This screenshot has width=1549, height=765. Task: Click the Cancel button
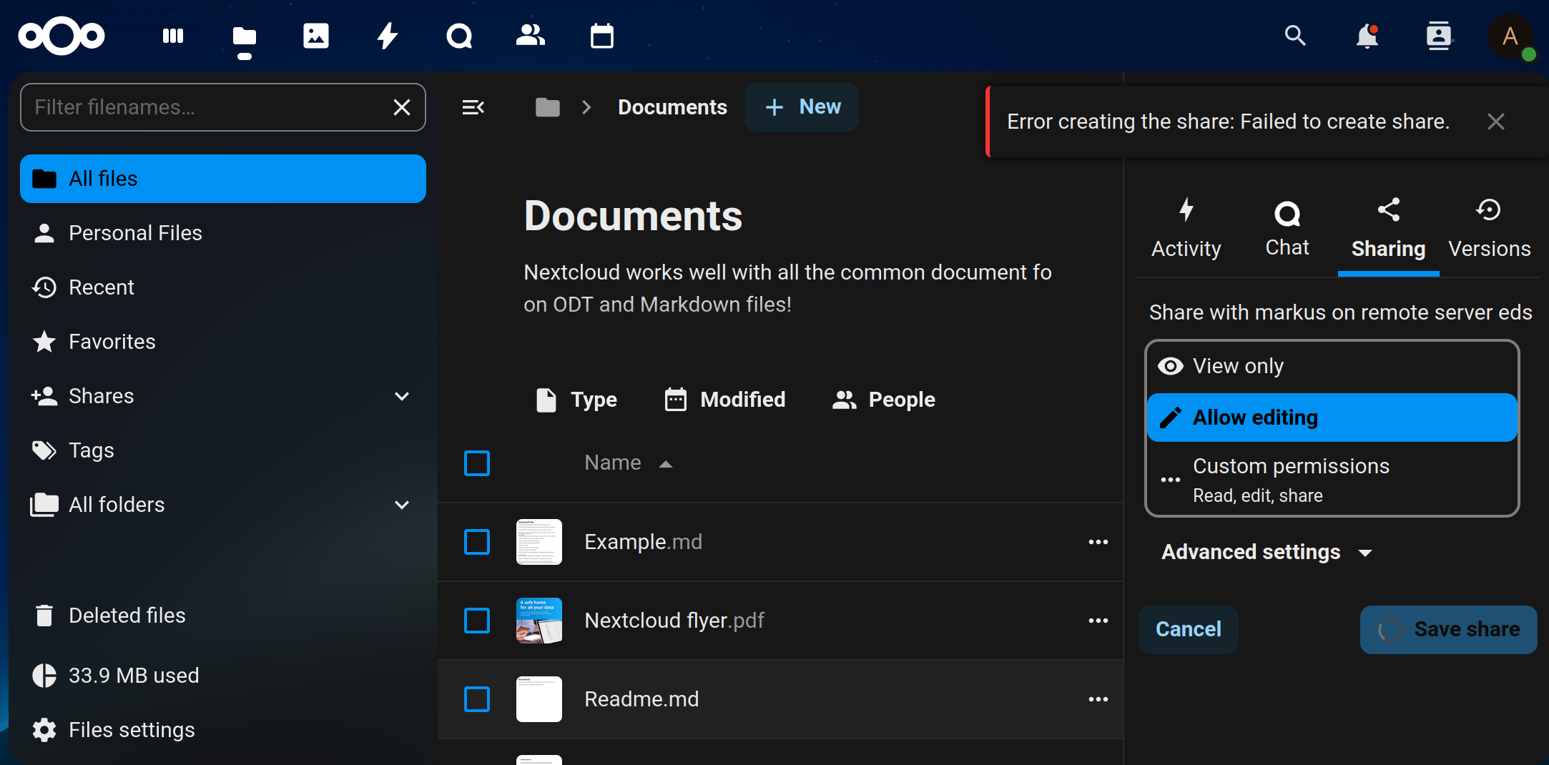click(1189, 629)
